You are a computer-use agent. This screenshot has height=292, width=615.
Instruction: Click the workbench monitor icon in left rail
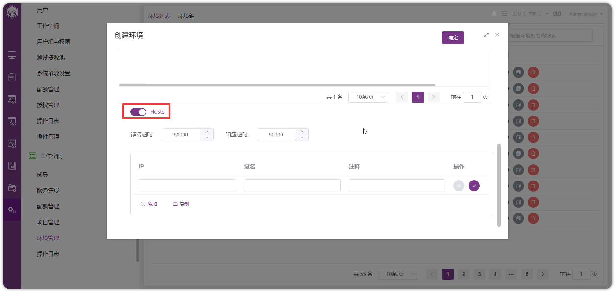coord(12,55)
